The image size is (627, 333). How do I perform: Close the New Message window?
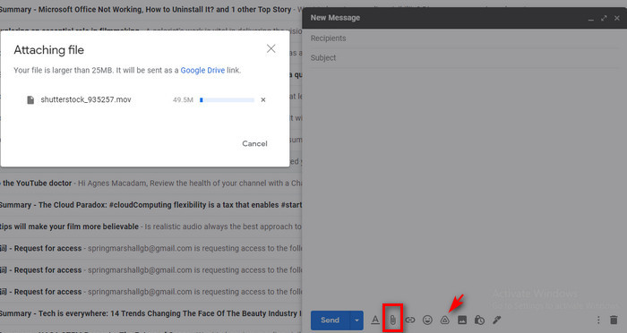(x=617, y=18)
